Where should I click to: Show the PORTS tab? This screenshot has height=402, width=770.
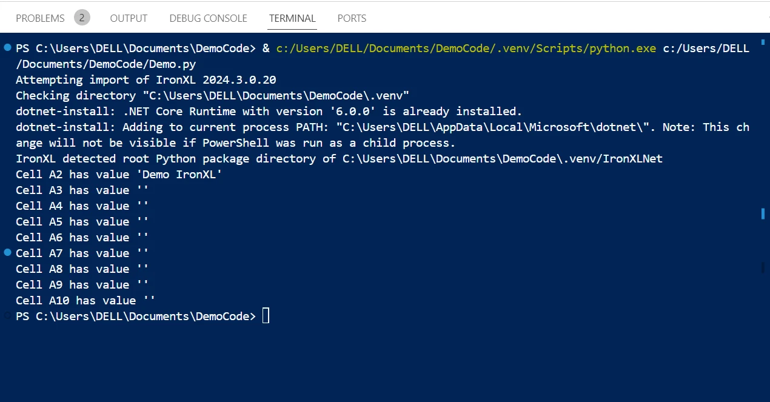coord(352,18)
